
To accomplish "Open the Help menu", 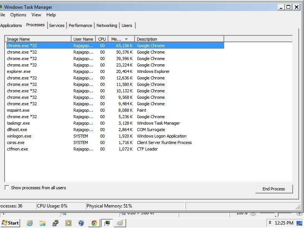I will tap(51, 15).
